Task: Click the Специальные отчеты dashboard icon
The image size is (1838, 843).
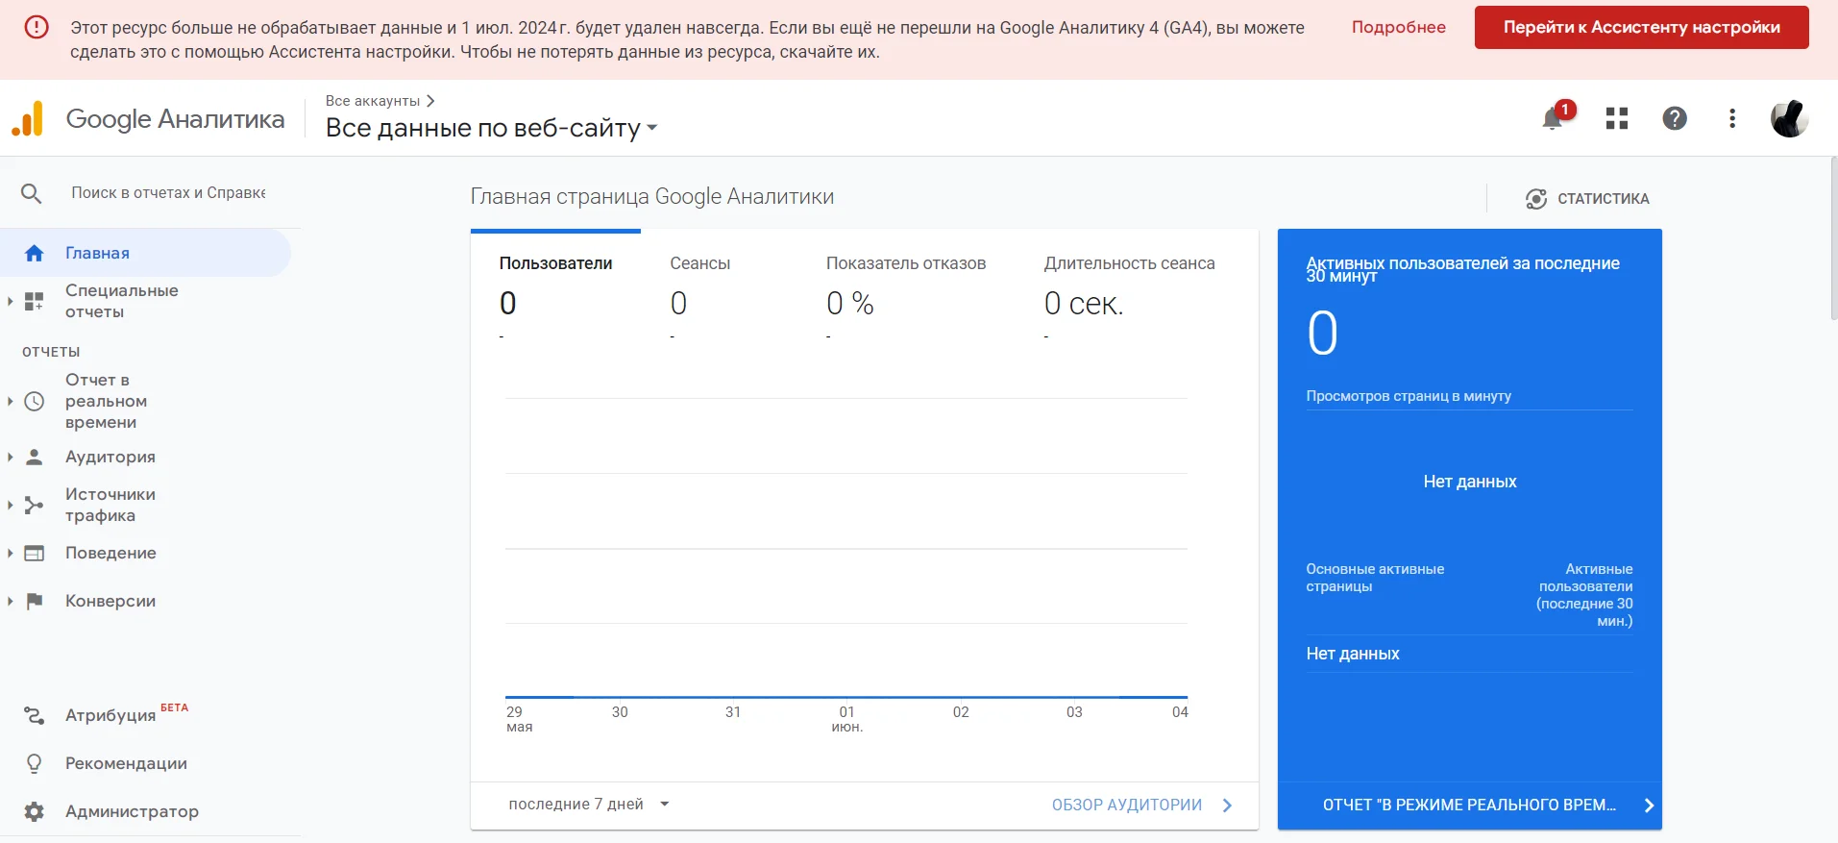Action: point(35,301)
